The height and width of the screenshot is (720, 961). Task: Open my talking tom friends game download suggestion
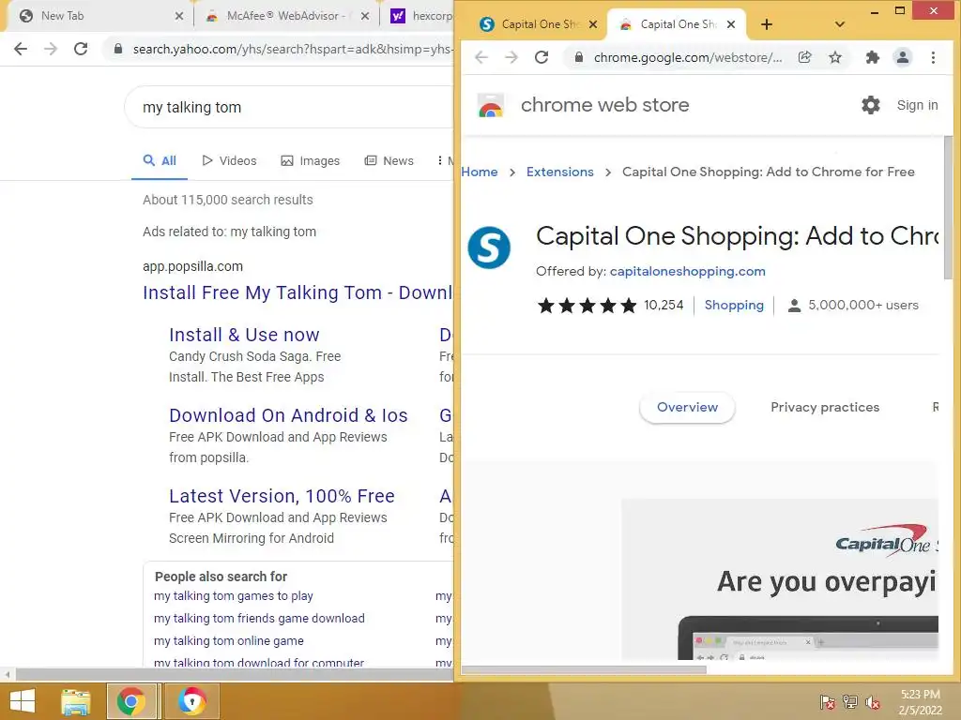[x=259, y=619]
